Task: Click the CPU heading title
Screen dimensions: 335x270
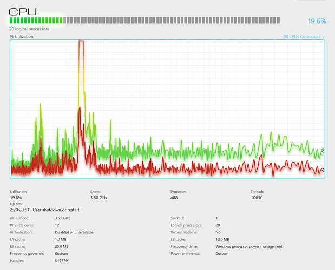Action: pyautogui.click(x=23, y=11)
